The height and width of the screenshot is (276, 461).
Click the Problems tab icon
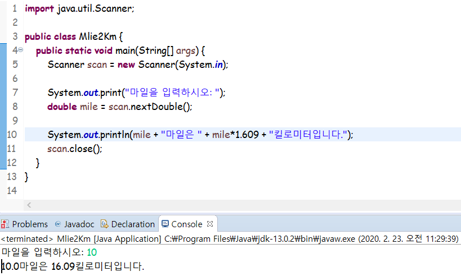pyautogui.click(x=5, y=224)
